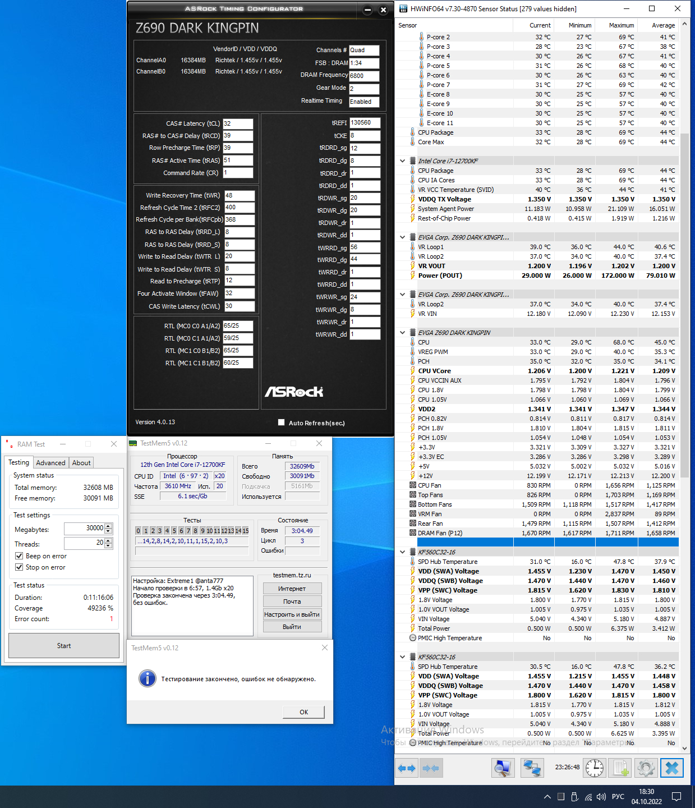Collapse second KF560C32-16 memory group
The image size is (695, 808).
402,657
